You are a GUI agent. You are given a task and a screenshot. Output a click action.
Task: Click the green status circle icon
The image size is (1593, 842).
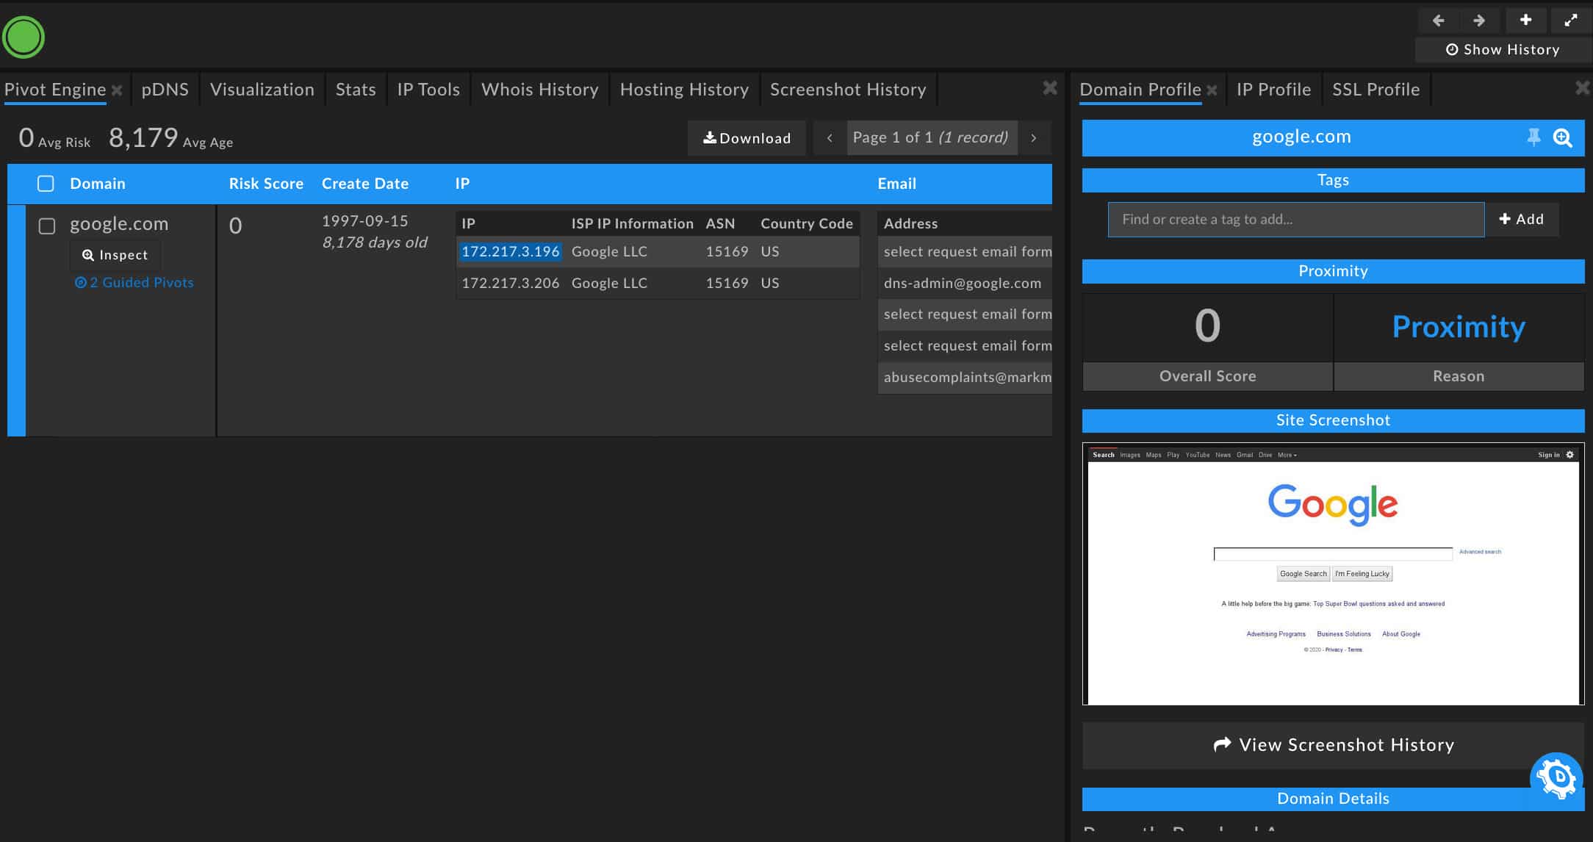(x=24, y=37)
